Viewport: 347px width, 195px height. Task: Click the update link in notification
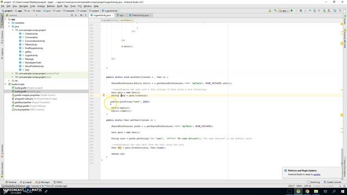[x=317, y=174]
